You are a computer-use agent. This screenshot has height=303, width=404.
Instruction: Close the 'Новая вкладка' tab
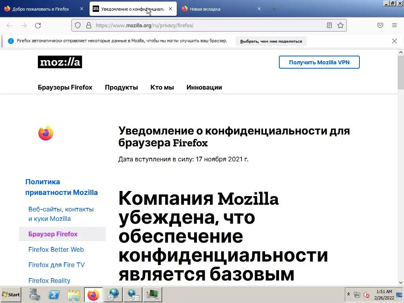(x=259, y=9)
